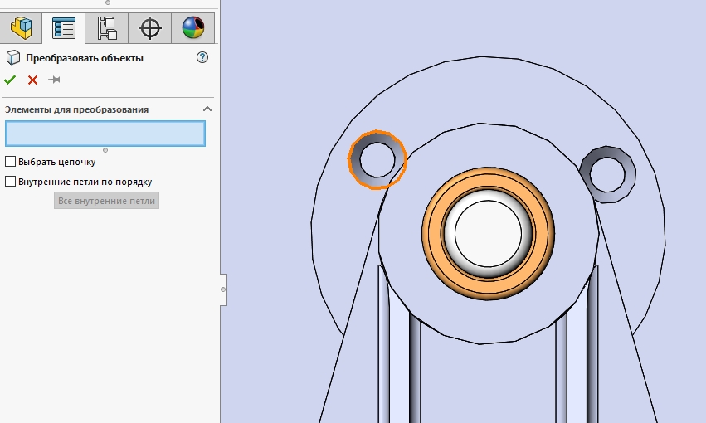This screenshot has height=423, width=706.
Task: Open the DimXpertManager crosshair tab
Action: [150, 28]
